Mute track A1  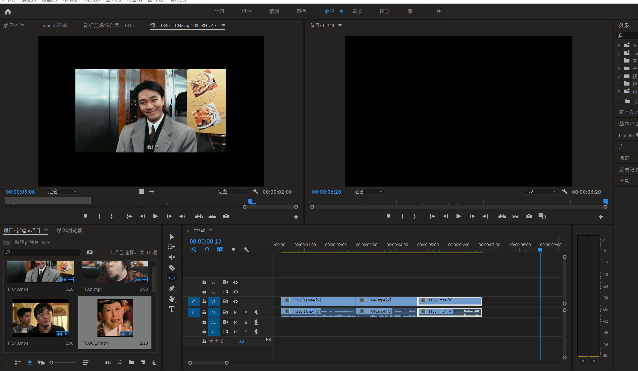tap(236, 313)
